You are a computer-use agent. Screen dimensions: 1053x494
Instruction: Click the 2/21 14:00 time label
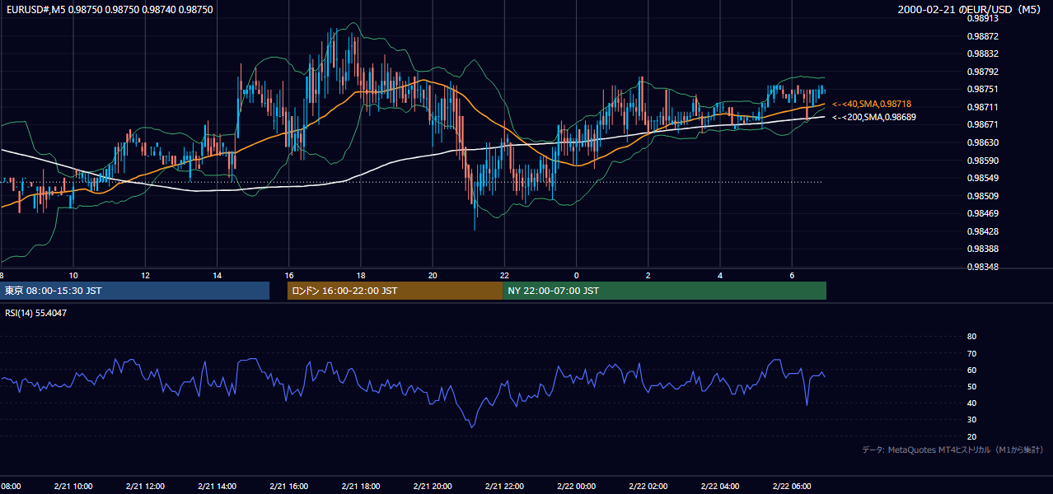point(218,487)
